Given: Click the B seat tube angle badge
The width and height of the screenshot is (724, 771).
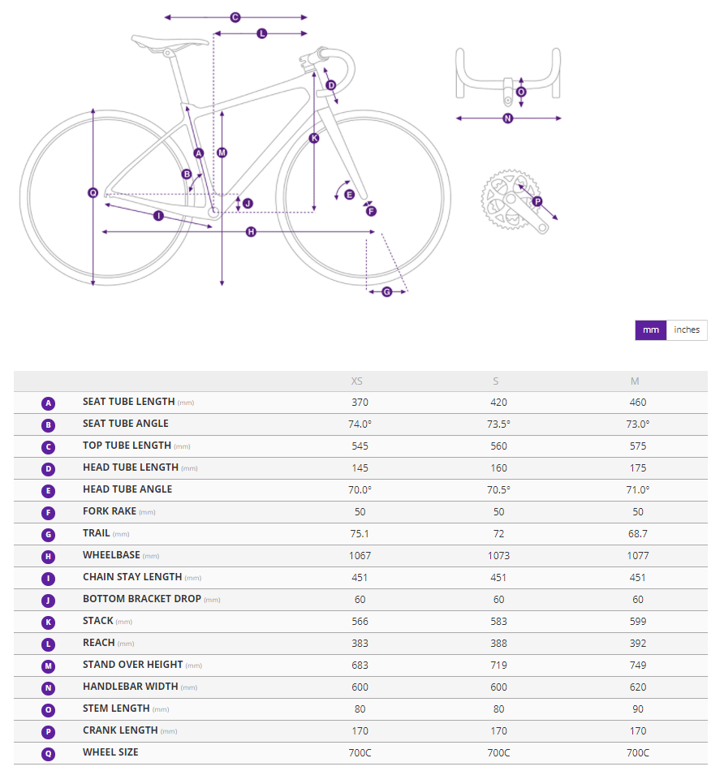Looking at the screenshot, I should click(x=187, y=174).
